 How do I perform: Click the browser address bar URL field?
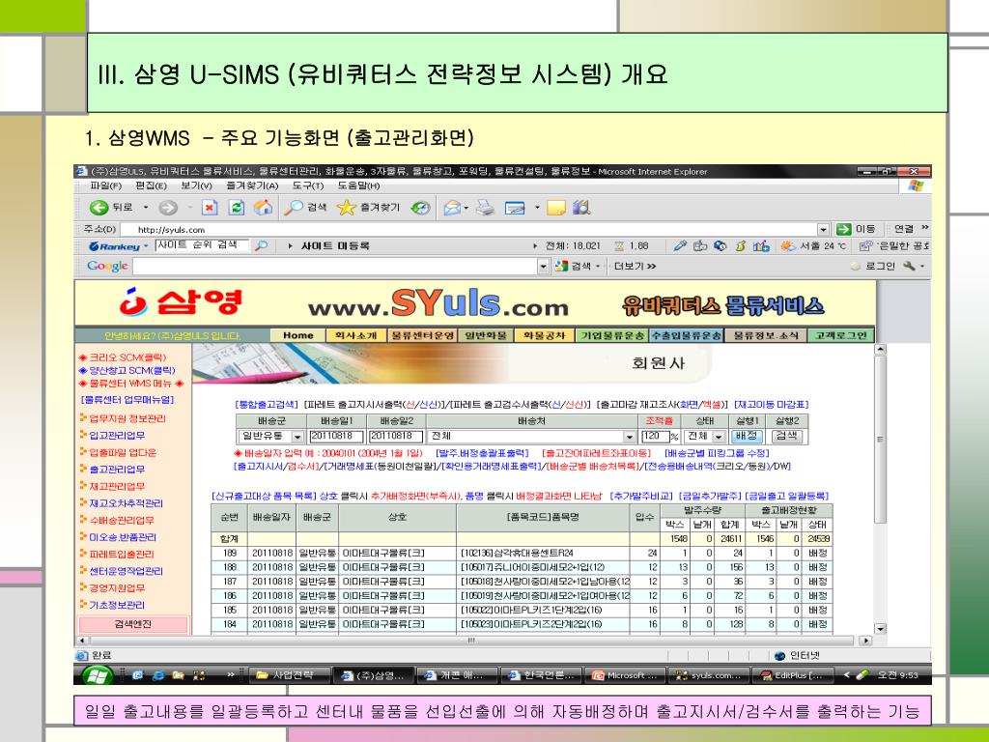click(x=469, y=230)
